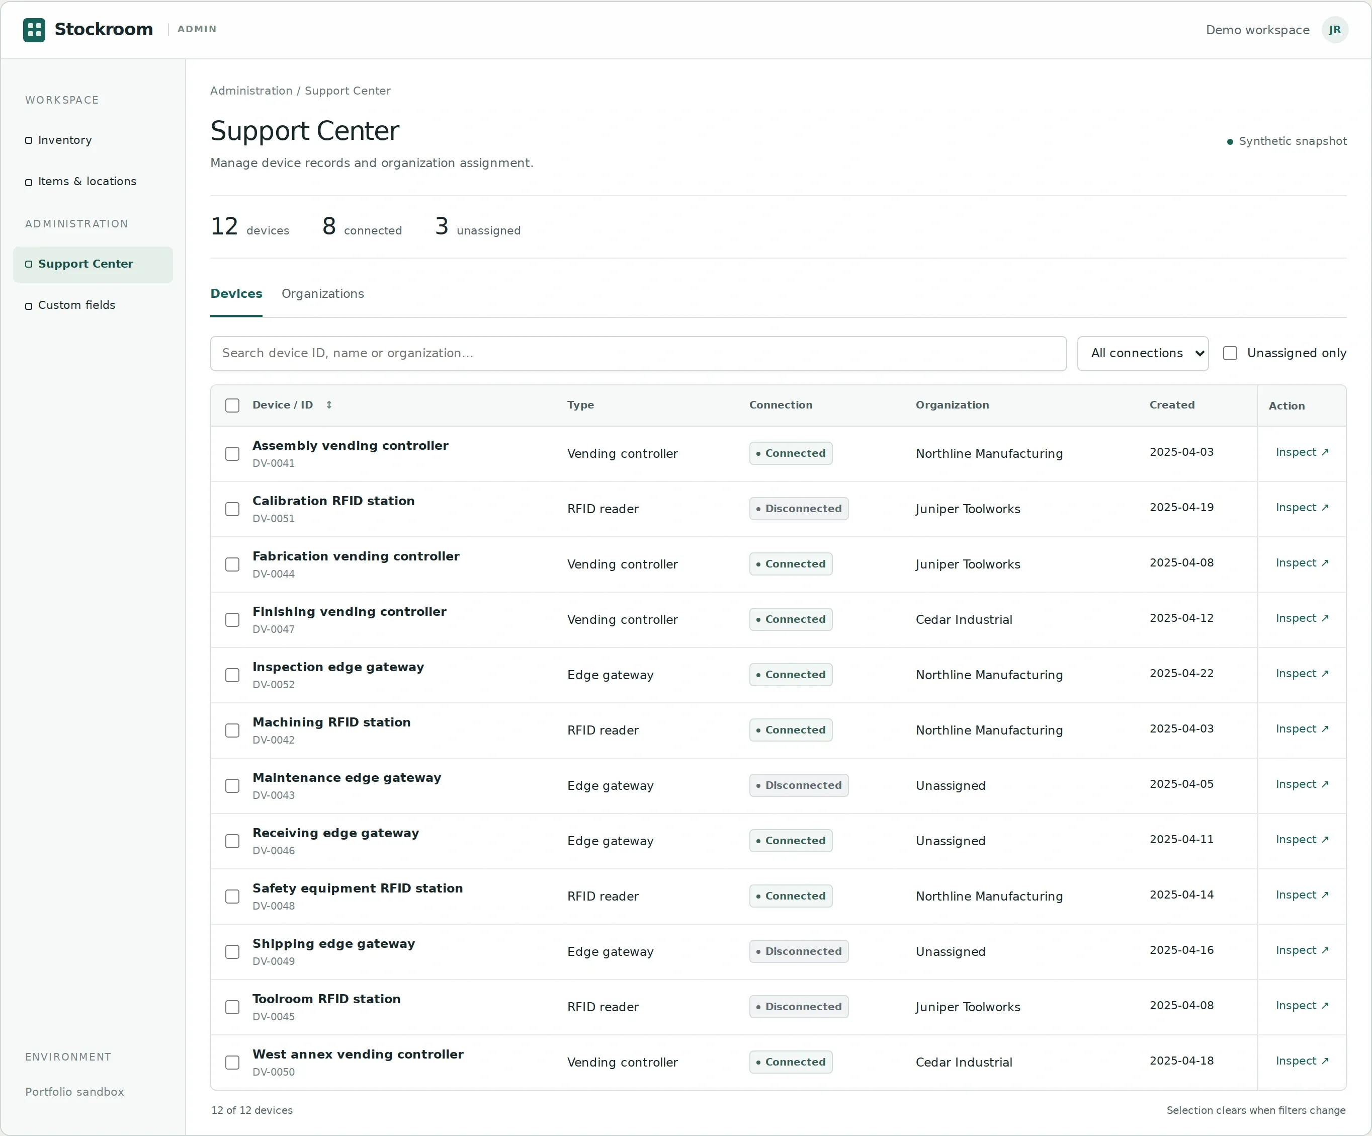Check the Assembly vending controller row checkbox

tap(232, 454)
